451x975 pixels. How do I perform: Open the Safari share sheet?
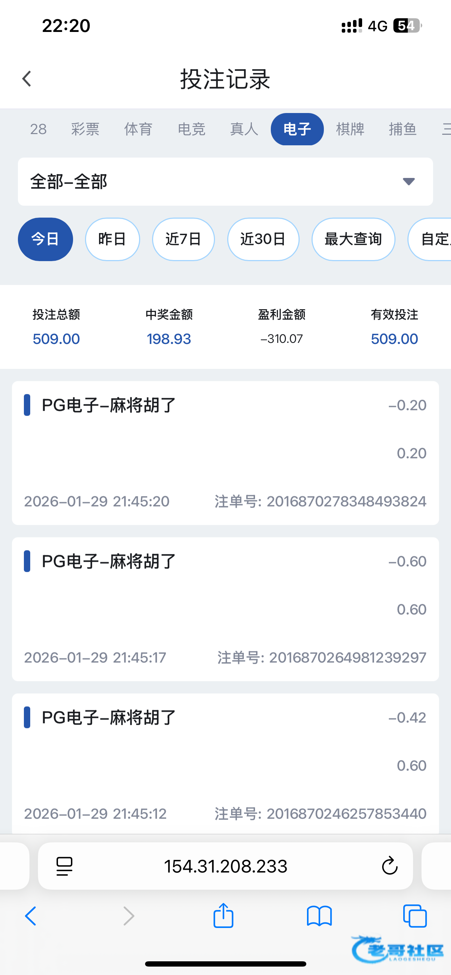(x=223, y=915)
